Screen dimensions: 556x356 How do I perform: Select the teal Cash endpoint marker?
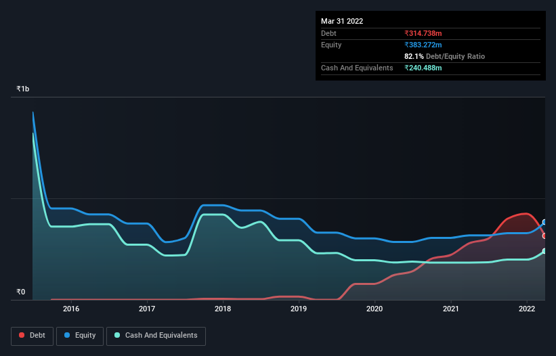[544, 251]
